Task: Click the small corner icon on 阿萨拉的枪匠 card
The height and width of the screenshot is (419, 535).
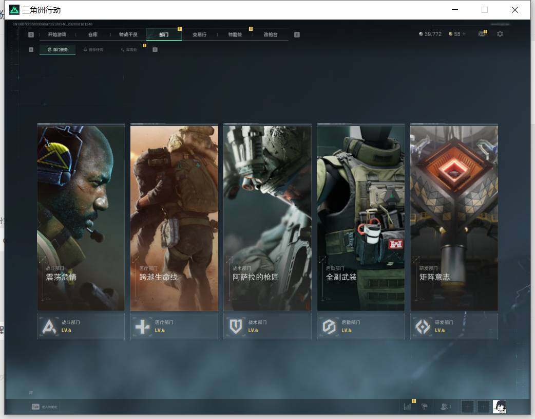Action: [230, 260]
